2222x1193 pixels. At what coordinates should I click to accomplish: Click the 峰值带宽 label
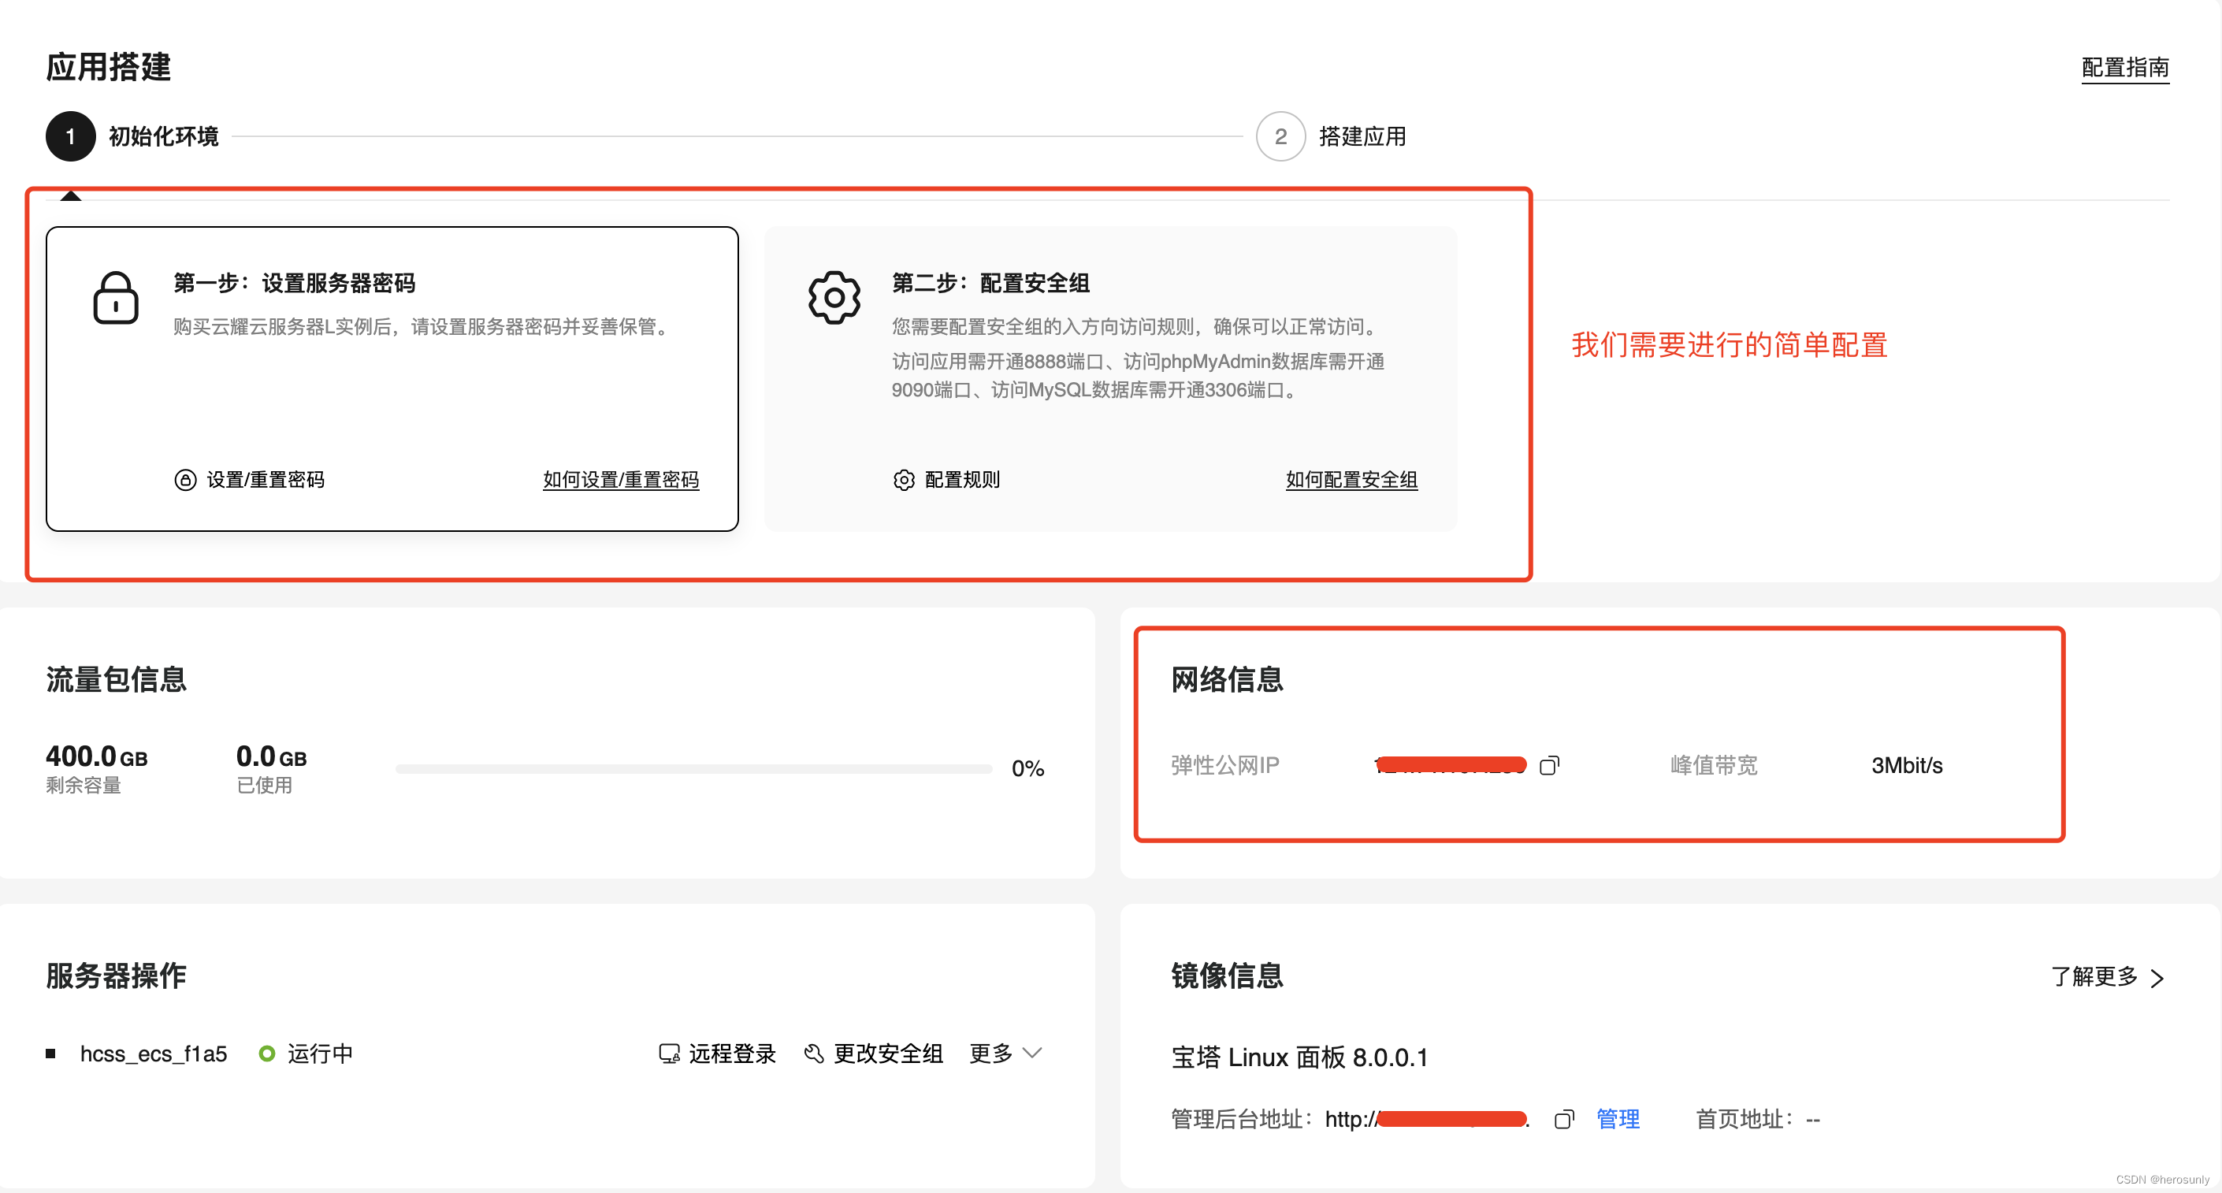1714,765
